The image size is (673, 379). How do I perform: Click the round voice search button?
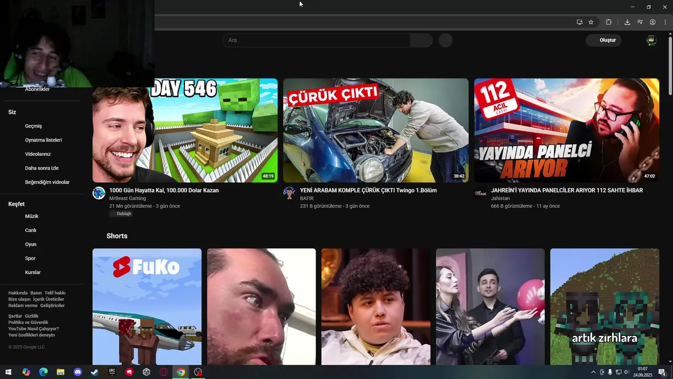445,40
